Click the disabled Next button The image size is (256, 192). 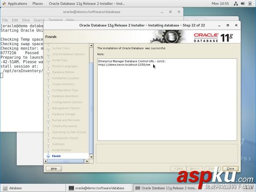195,169
